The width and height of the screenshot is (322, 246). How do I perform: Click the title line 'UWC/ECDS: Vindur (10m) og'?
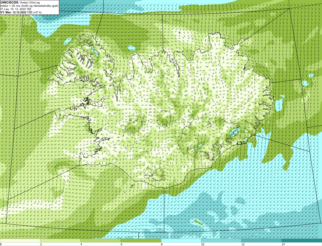click(x=20, y=3)
